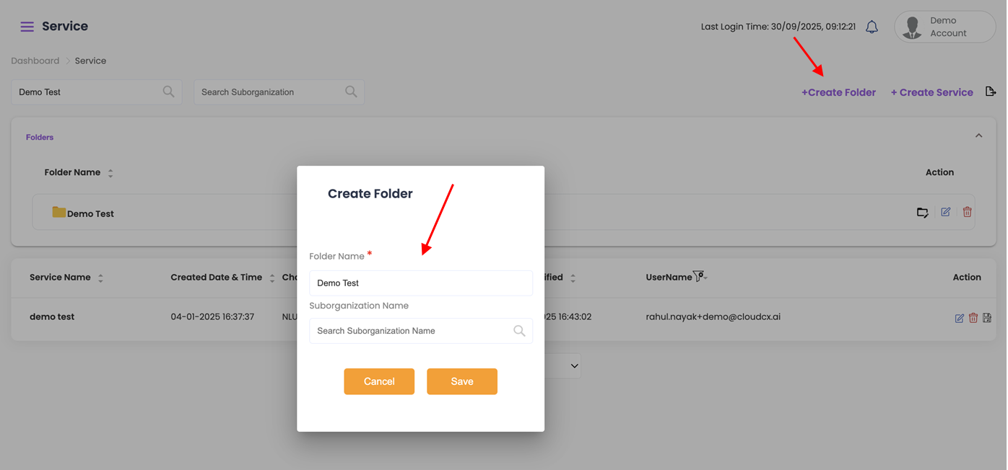
Task: Edit the Demo Test folder via pencil icon
Action: [x=945, y=212]
